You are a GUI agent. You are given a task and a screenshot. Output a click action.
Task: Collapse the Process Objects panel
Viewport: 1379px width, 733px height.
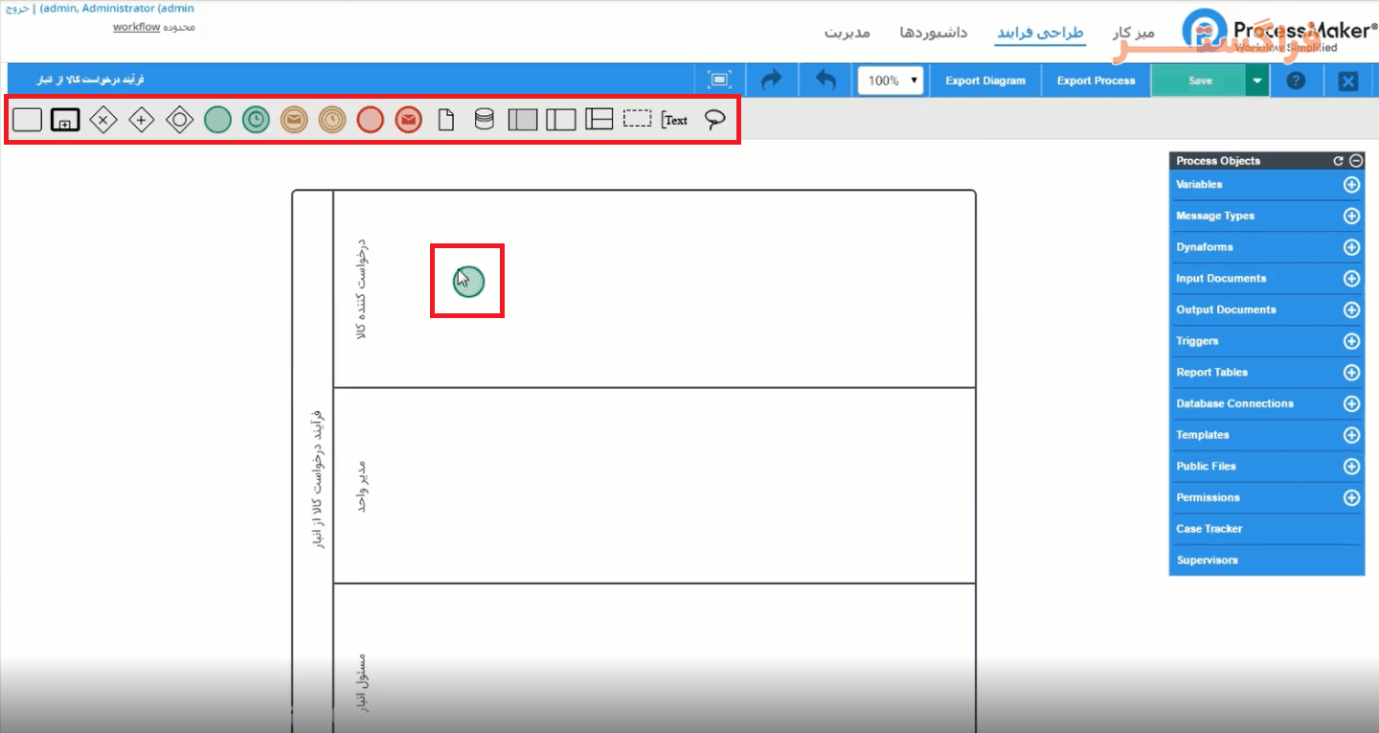pos(1357,160)
